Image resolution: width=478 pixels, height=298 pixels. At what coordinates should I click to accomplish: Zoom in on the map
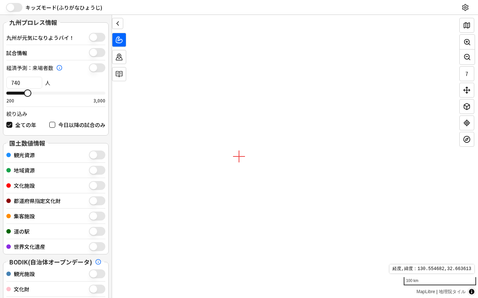[467, 42]
